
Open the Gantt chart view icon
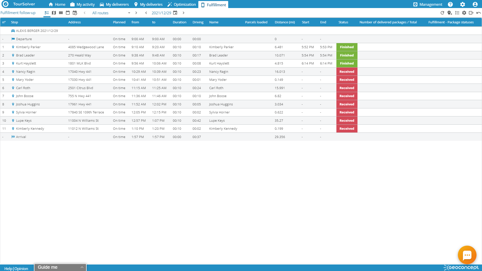61,13
